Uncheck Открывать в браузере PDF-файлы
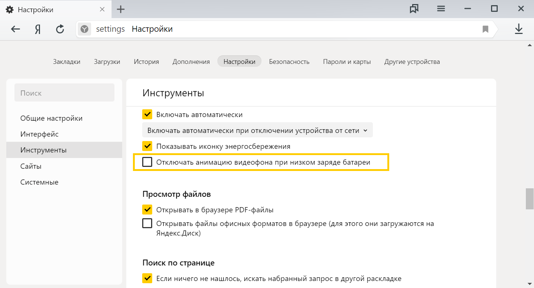The image size is (534, 288). tap(147, 210)
